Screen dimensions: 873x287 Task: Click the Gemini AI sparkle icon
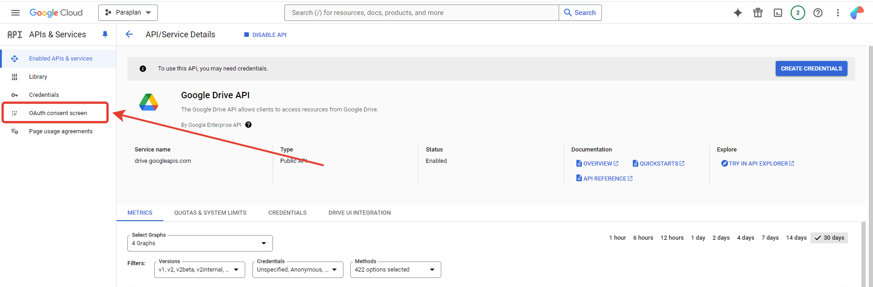(737, 13)
